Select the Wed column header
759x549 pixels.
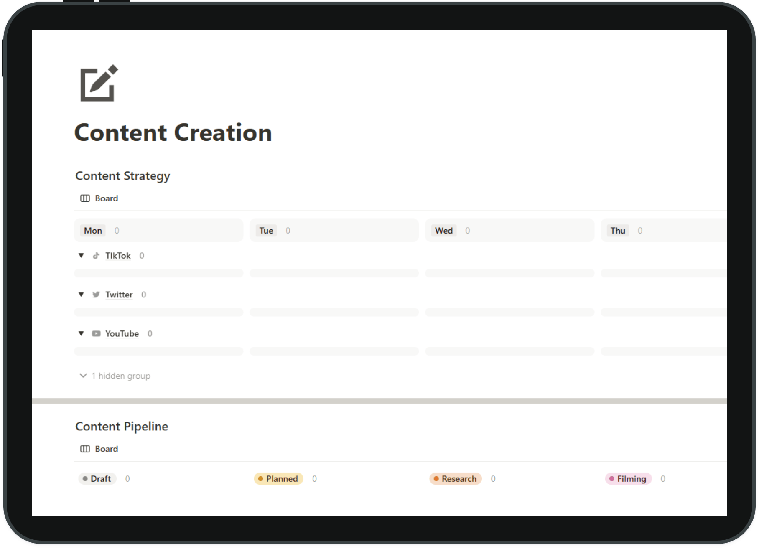(510, 230)
